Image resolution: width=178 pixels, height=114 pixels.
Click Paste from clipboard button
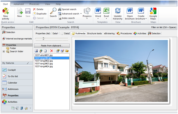coord(52,46)
